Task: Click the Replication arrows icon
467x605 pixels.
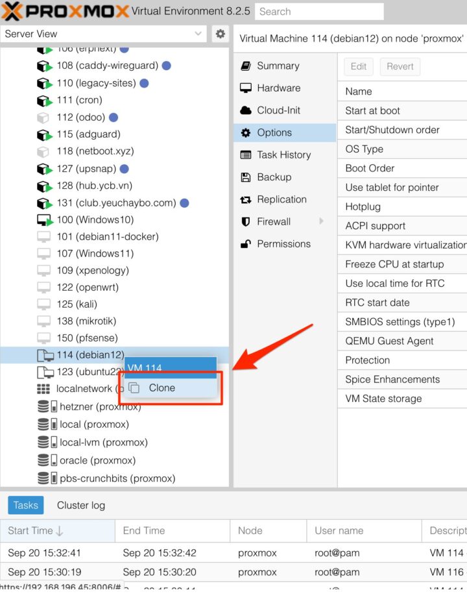Action: (x=246, y=200)
